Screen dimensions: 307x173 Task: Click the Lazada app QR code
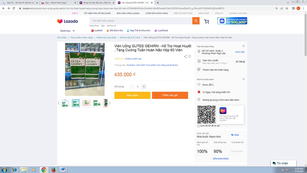coord(206,115)
